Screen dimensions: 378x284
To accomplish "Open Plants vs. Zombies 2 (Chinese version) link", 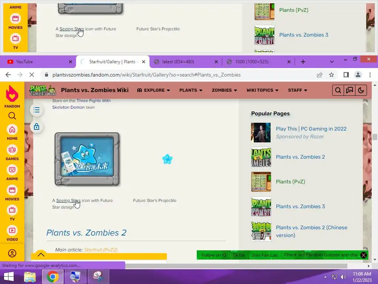I will [x=312, y=231].
